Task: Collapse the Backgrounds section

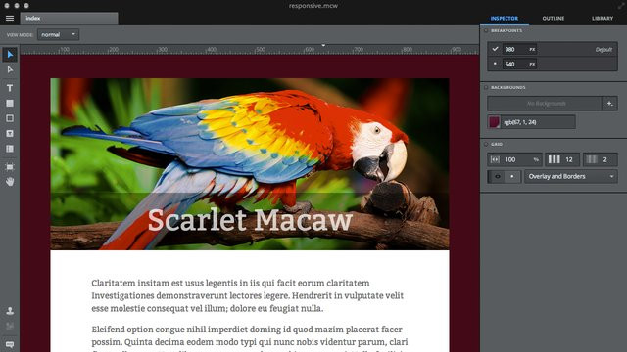Action: [486, 87]
